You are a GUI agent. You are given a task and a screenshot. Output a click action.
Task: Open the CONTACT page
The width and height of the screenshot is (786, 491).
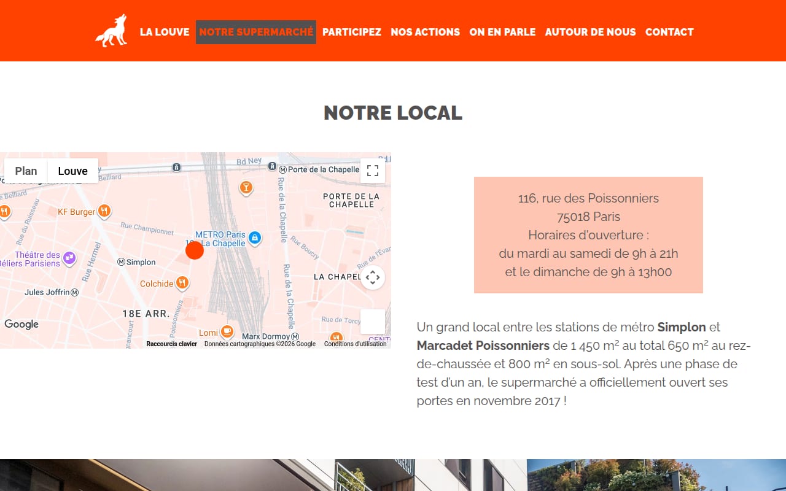pos(669,32)
